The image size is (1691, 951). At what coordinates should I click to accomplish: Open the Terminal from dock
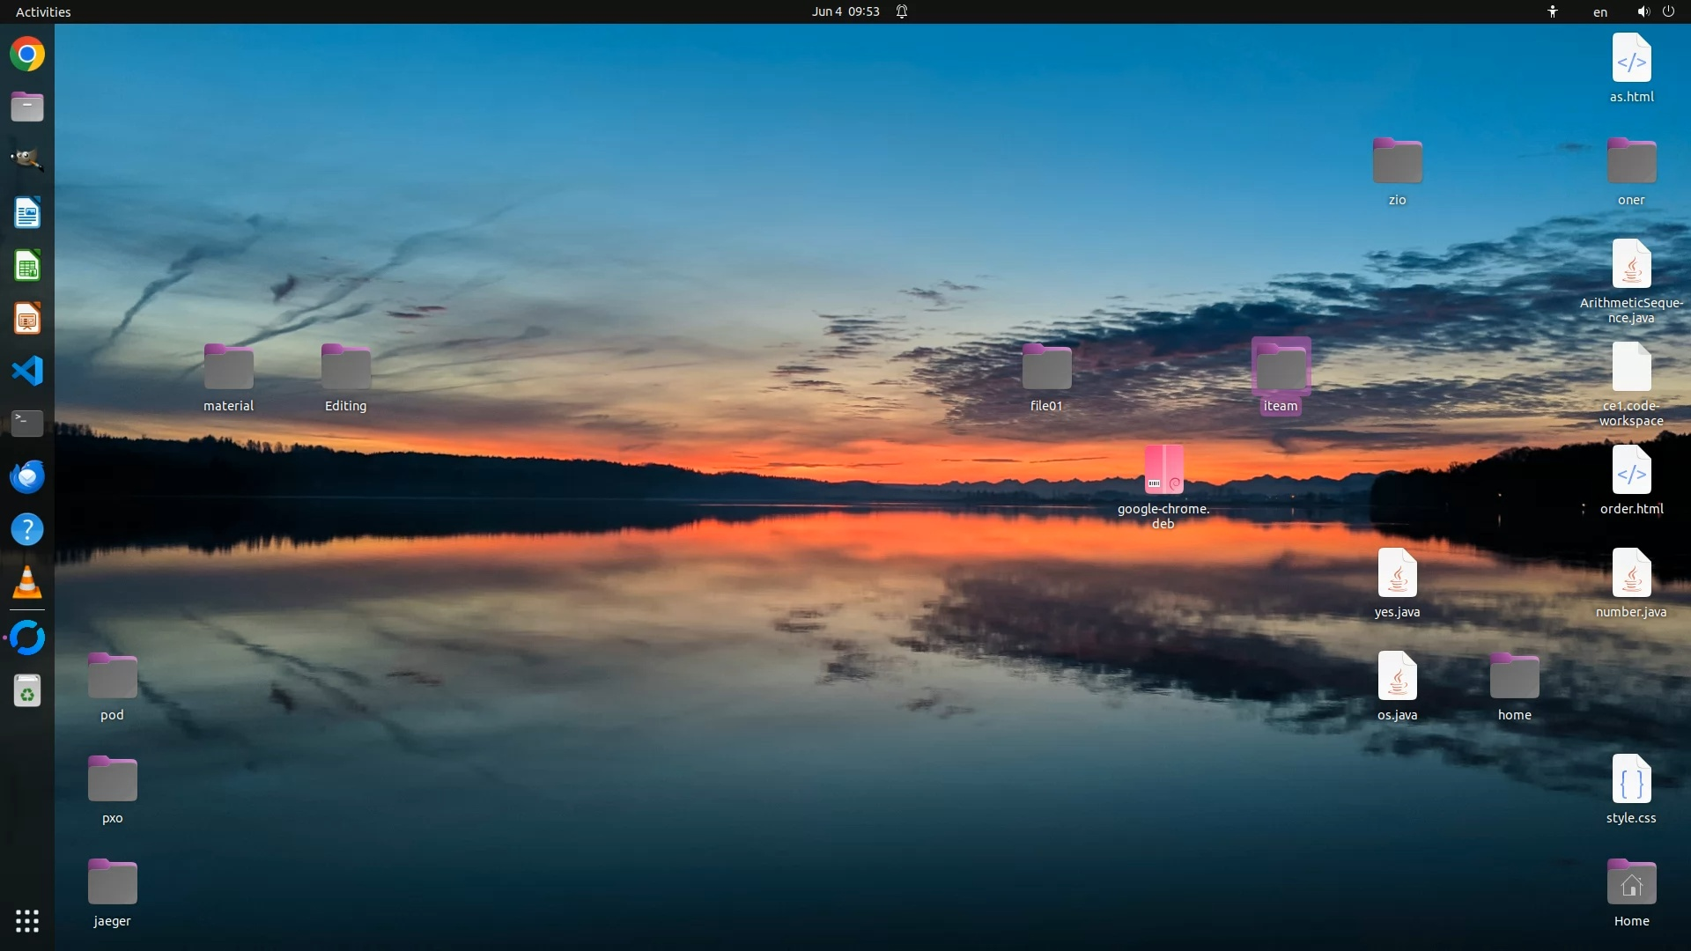pyautogui.click(x=27, y=424)
